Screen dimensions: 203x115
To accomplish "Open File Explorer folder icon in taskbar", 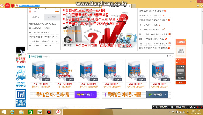I will point(21,112).
